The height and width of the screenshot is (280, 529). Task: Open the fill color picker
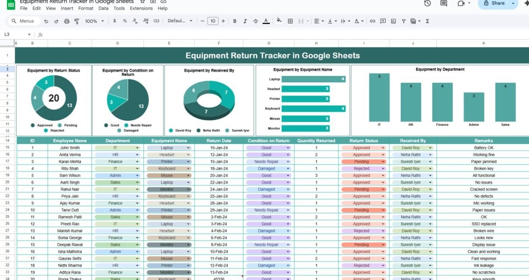point(279,21)
